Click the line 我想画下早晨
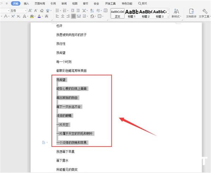 (x=65, y=152)
